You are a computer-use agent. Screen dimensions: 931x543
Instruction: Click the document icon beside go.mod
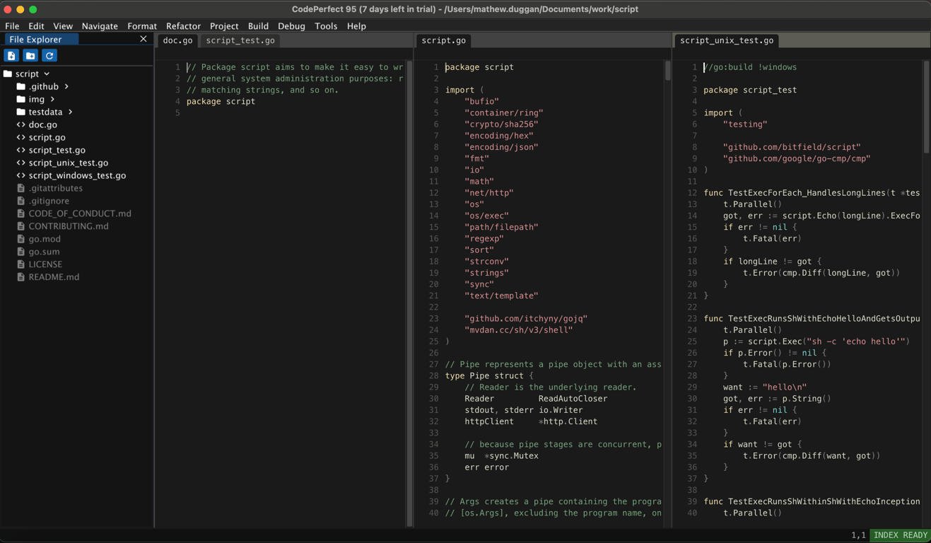(21, 239)
